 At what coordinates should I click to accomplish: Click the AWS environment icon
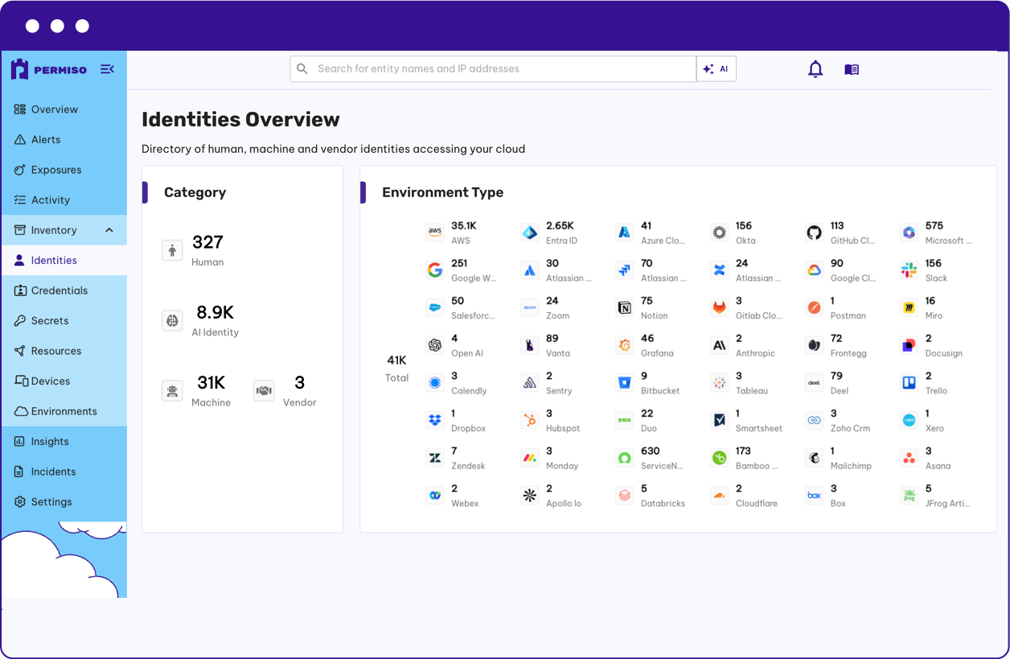pos(435,233)
